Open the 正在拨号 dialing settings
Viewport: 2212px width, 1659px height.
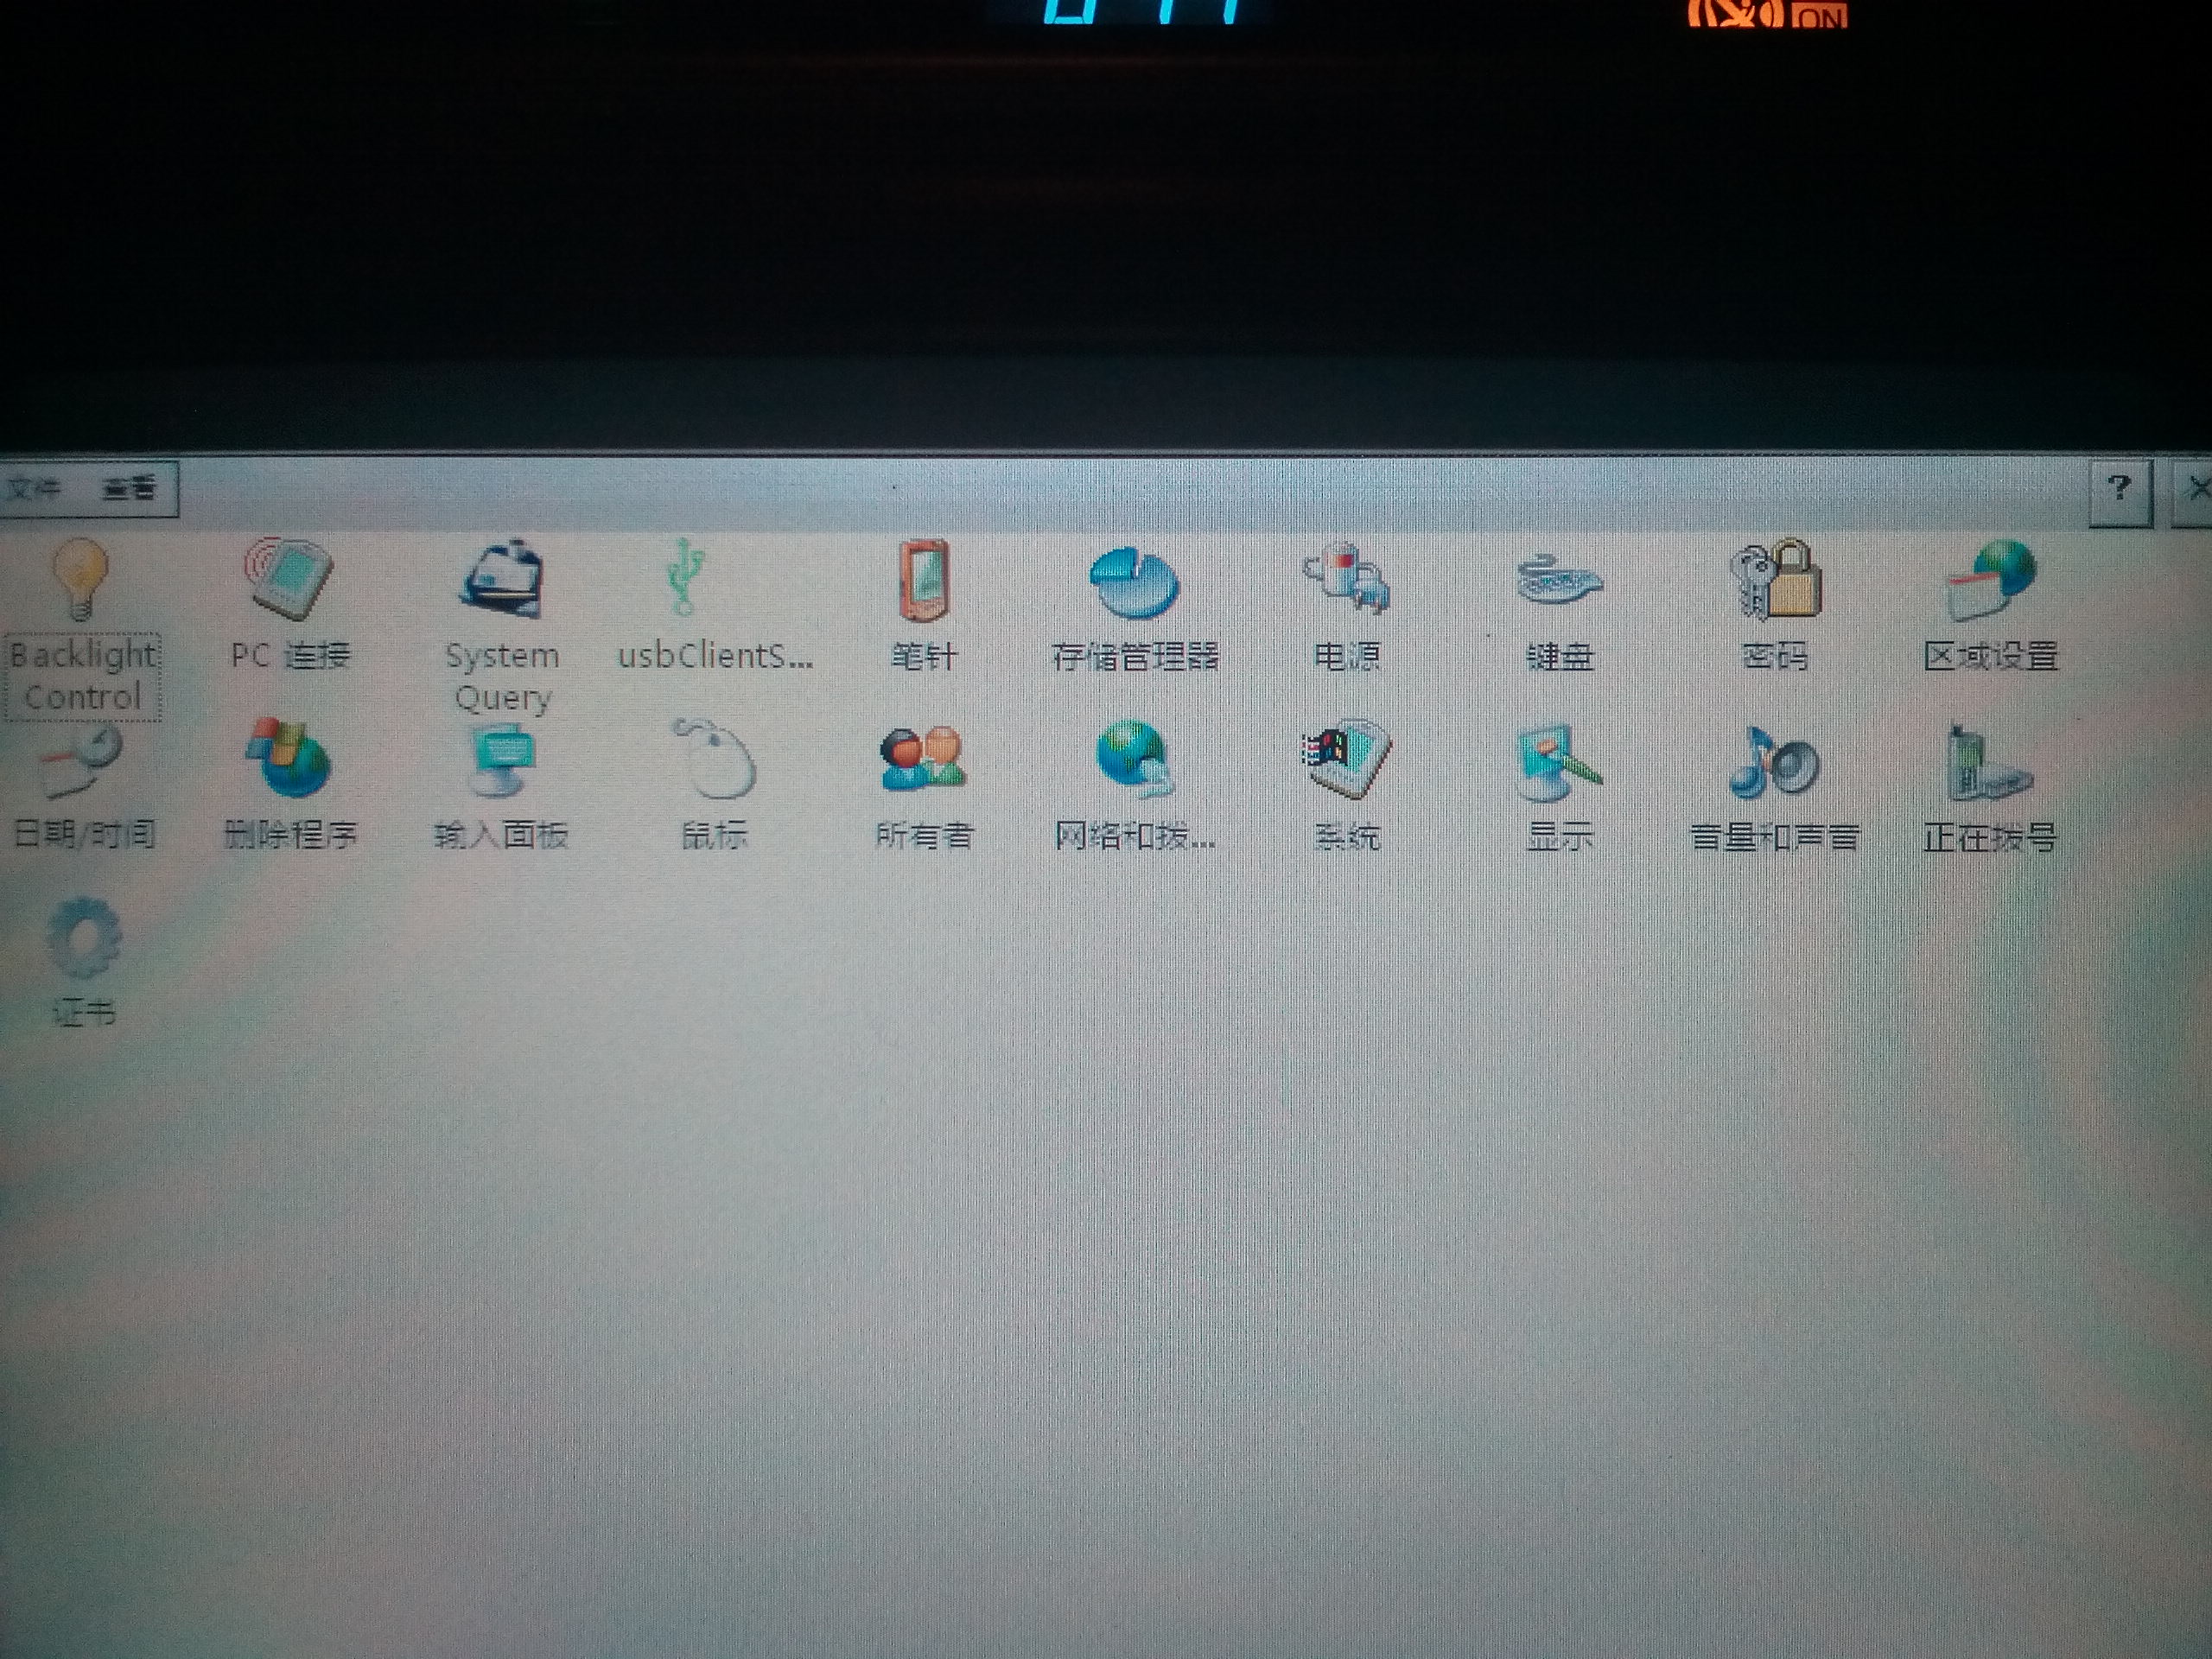(x=1990, y=788)
